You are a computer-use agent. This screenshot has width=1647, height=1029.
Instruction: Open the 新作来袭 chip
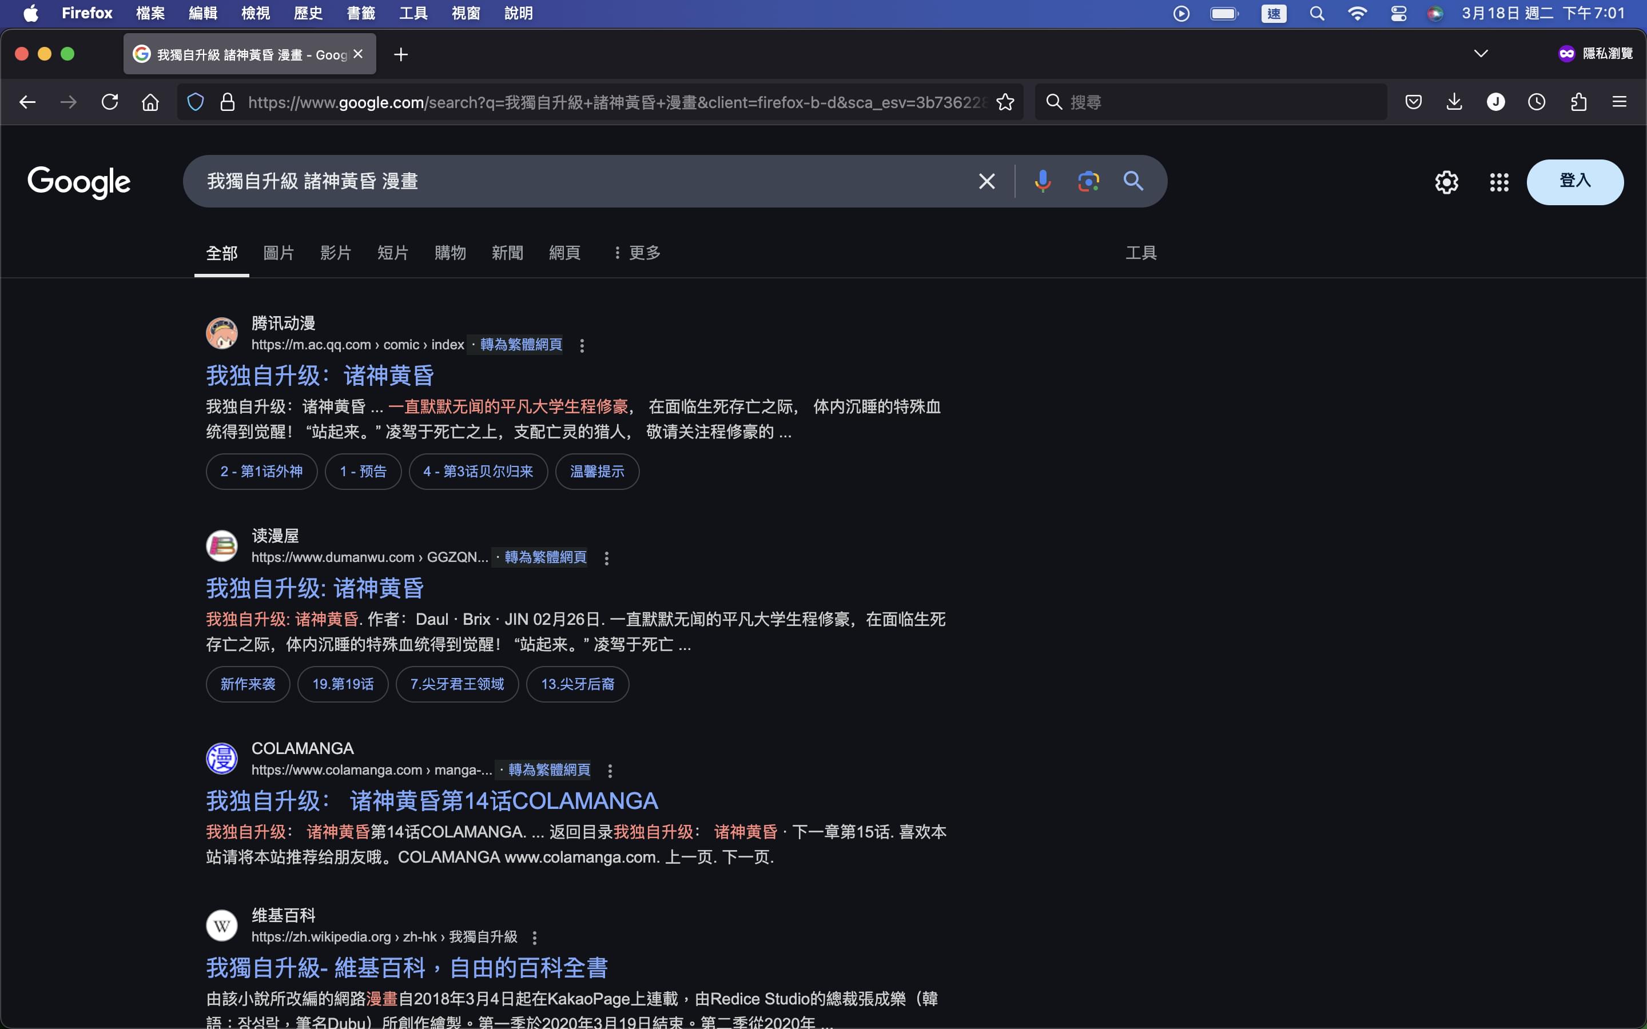tap(248, 684)
